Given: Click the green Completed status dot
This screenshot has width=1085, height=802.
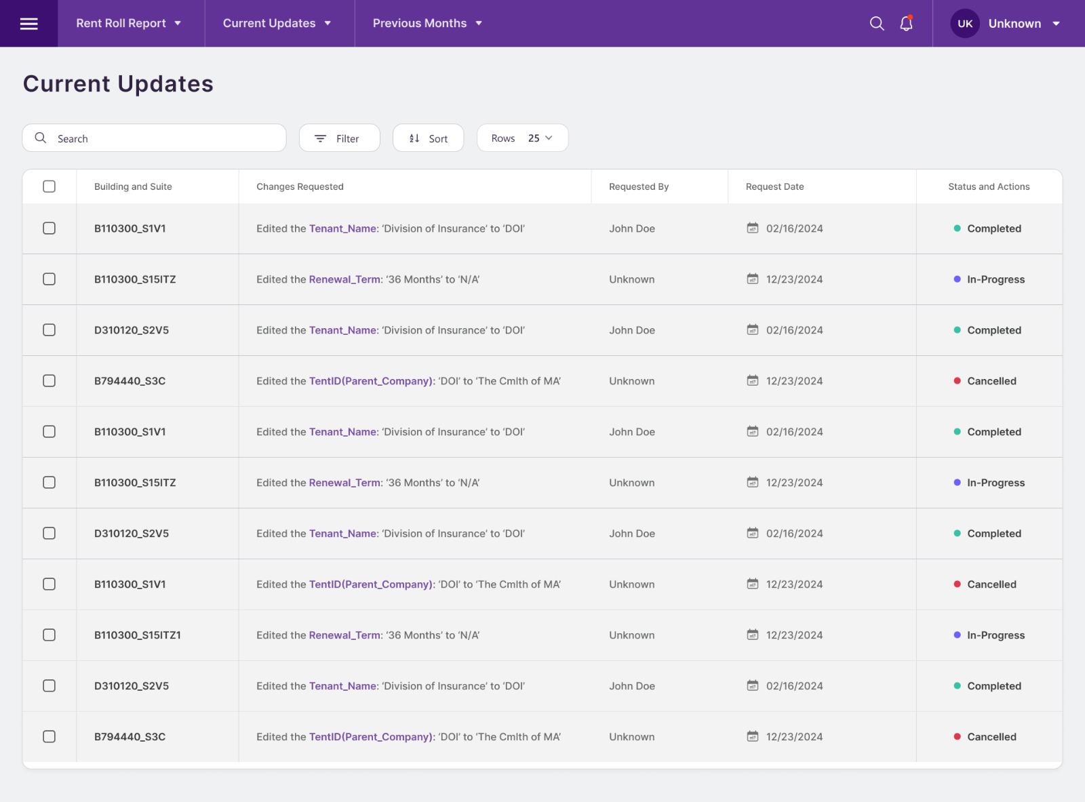Looking at the screenshot, I should pos(958,228).
